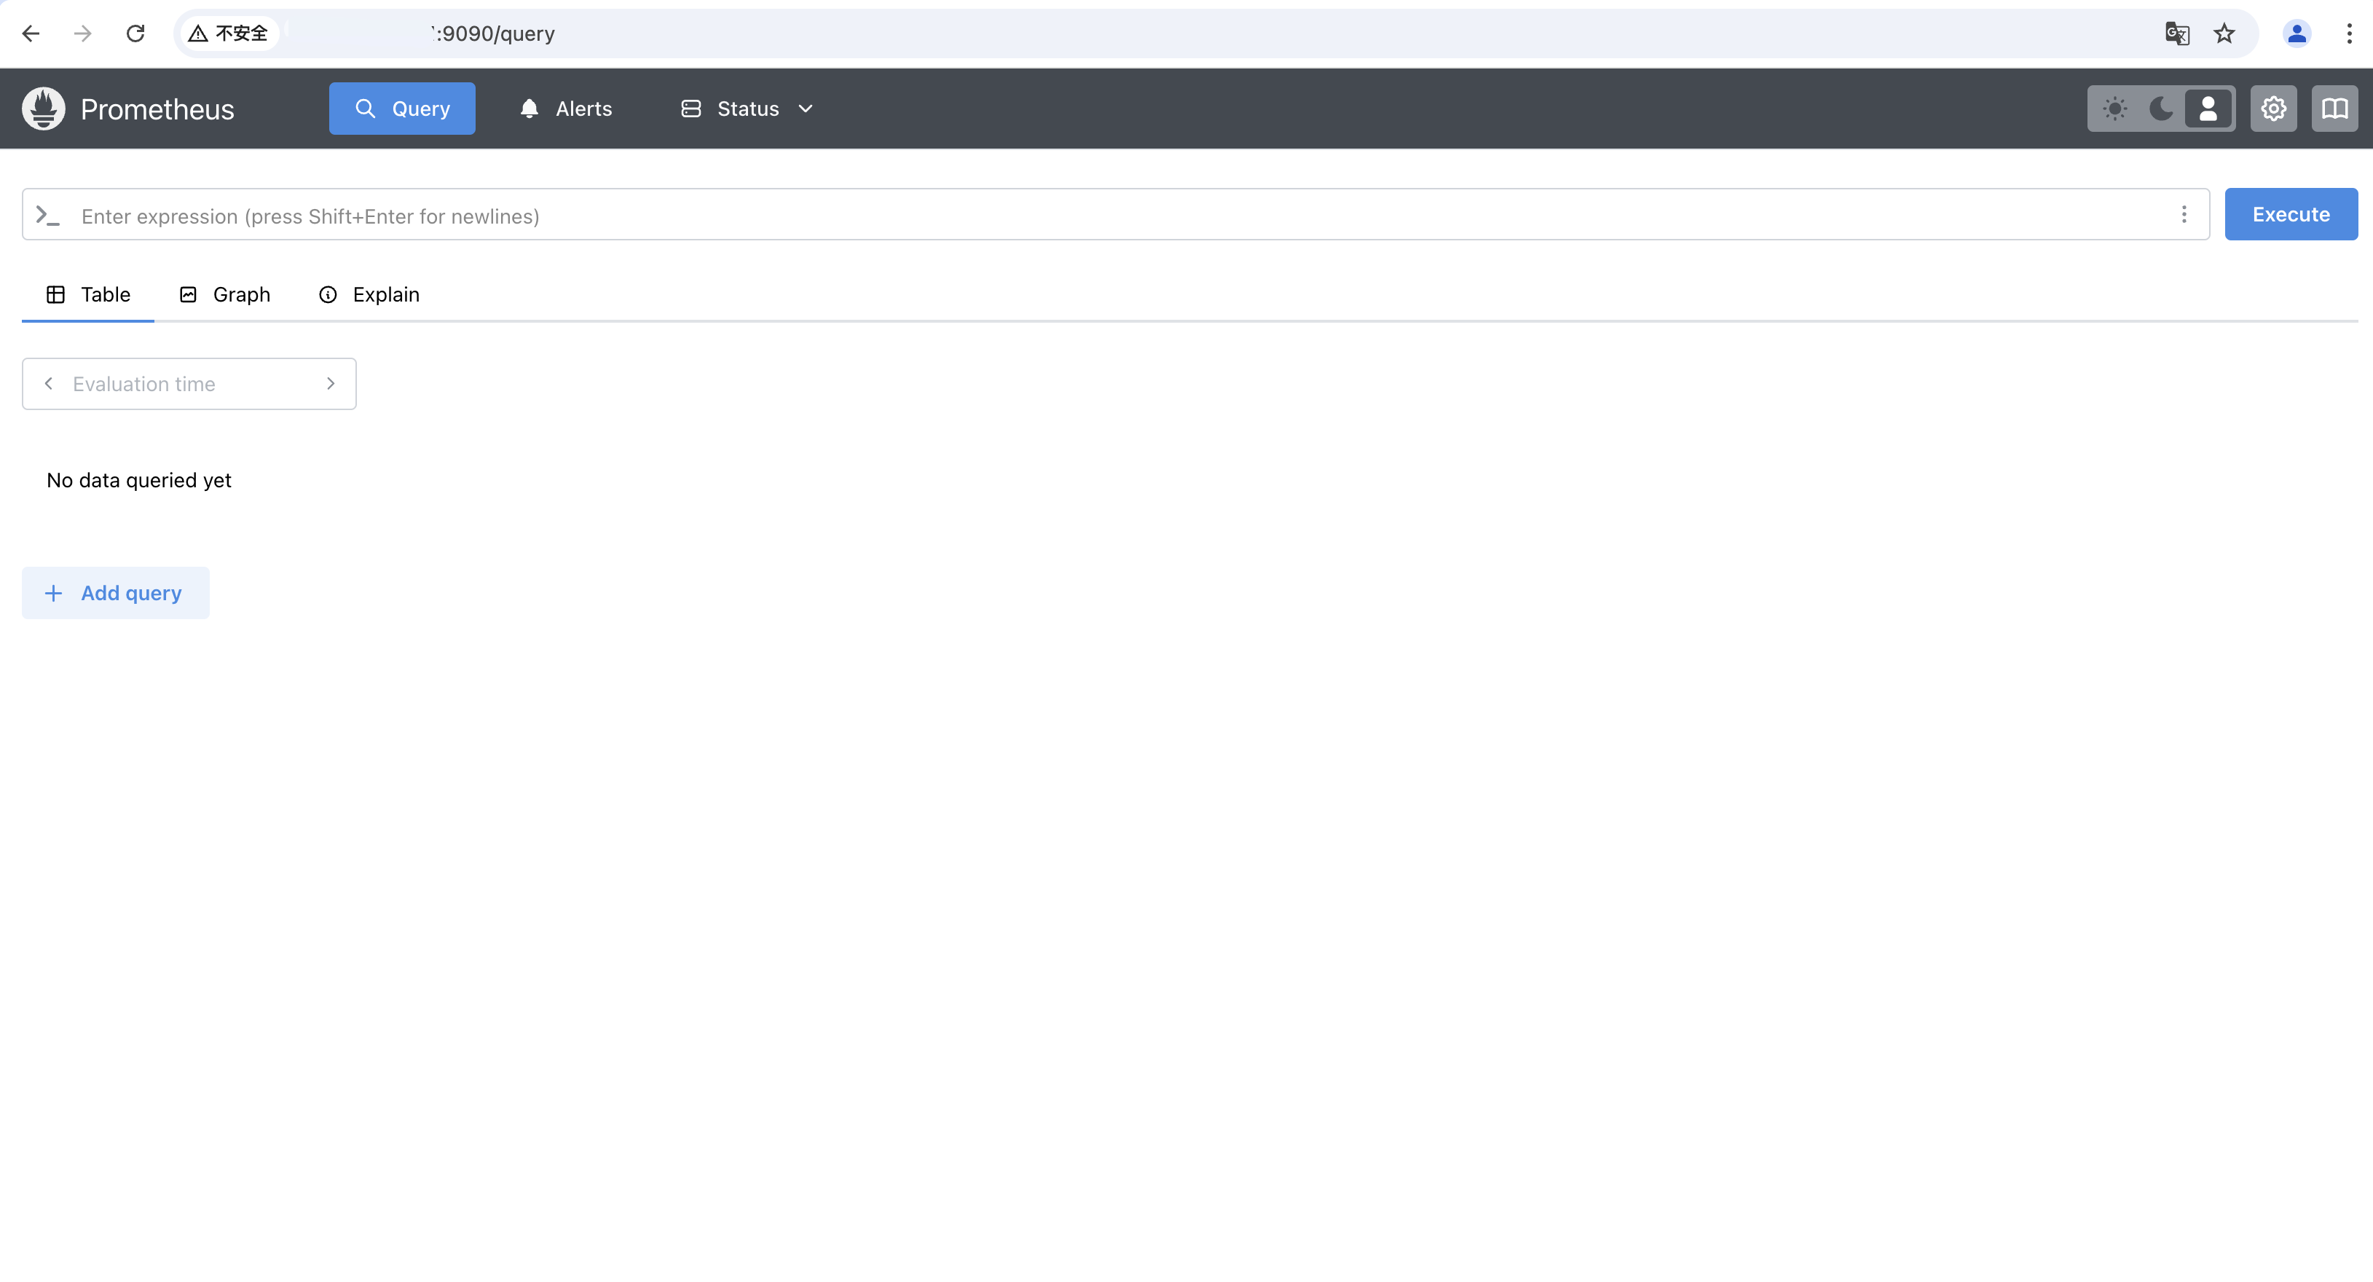Select browser-preference theme user toggle
Screen dimensions: 2373x1282
point(2208,109)
